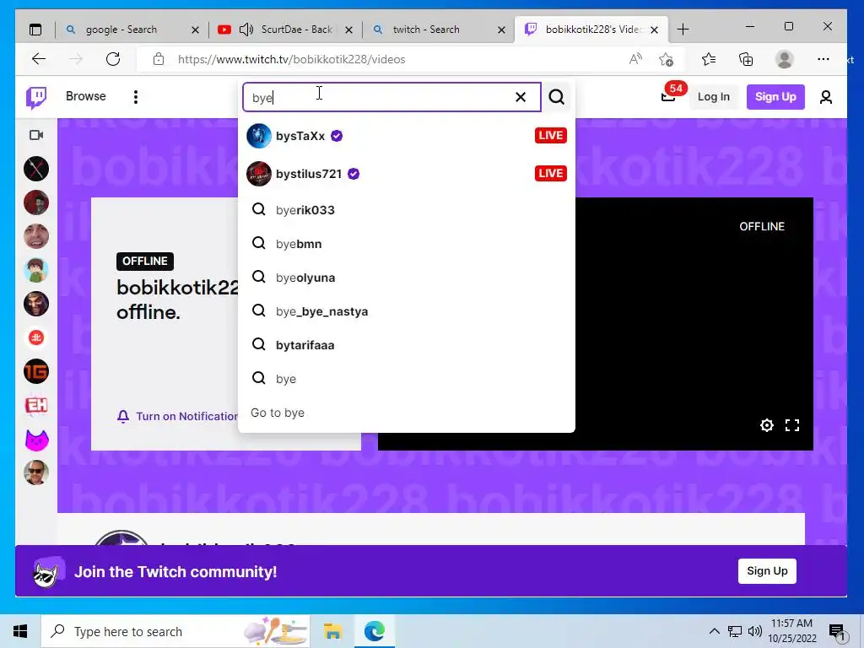864x648 pixels.
Task: Click the camera icon in left sidebar
Action: click(36, 135)
